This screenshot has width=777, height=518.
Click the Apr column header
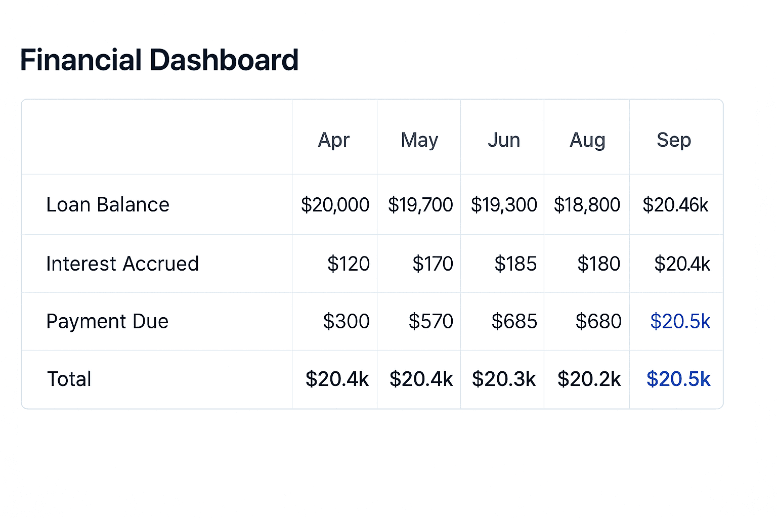coord(334,140)
